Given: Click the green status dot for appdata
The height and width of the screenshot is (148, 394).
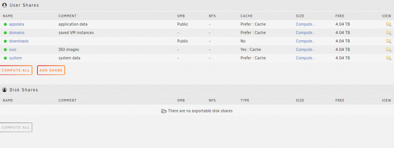Looking at the screenshot, I should (5, 24).
